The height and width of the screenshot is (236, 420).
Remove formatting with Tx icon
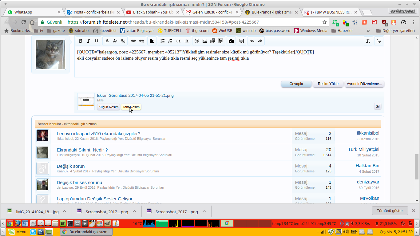pos(368,41)
